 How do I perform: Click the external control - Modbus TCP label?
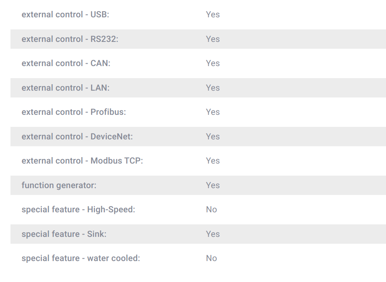[x=82, y=161]
